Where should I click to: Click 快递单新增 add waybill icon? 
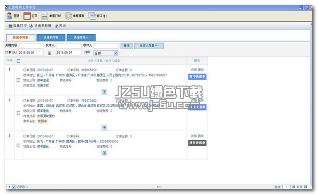pos(31,26)
